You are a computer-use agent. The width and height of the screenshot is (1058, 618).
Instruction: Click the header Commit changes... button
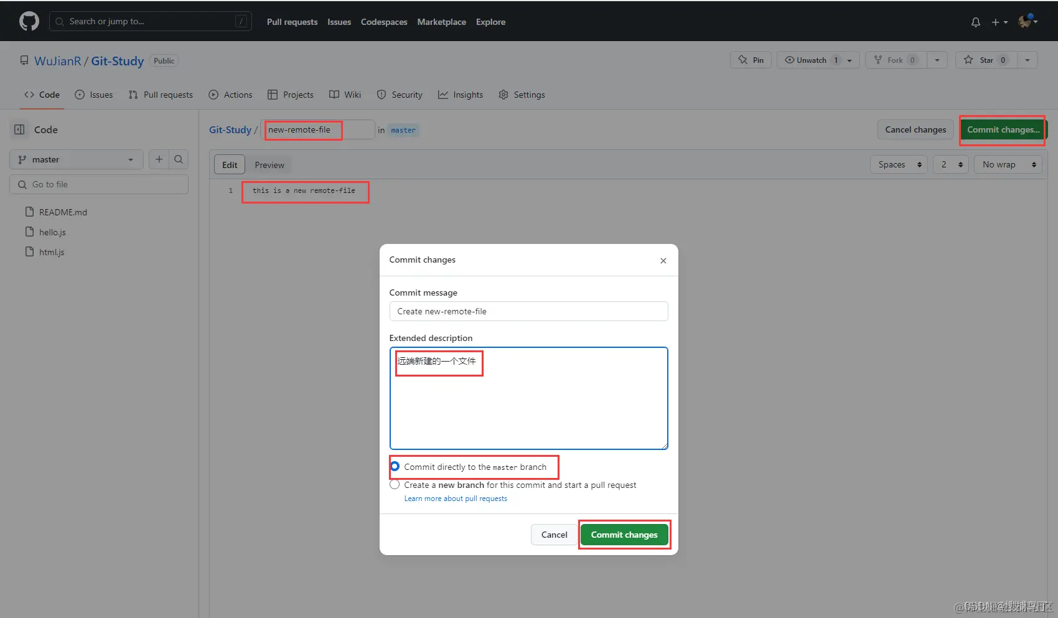[1003, 129]
